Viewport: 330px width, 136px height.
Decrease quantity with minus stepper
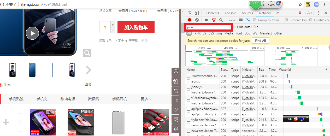click(x=113, y=30)
